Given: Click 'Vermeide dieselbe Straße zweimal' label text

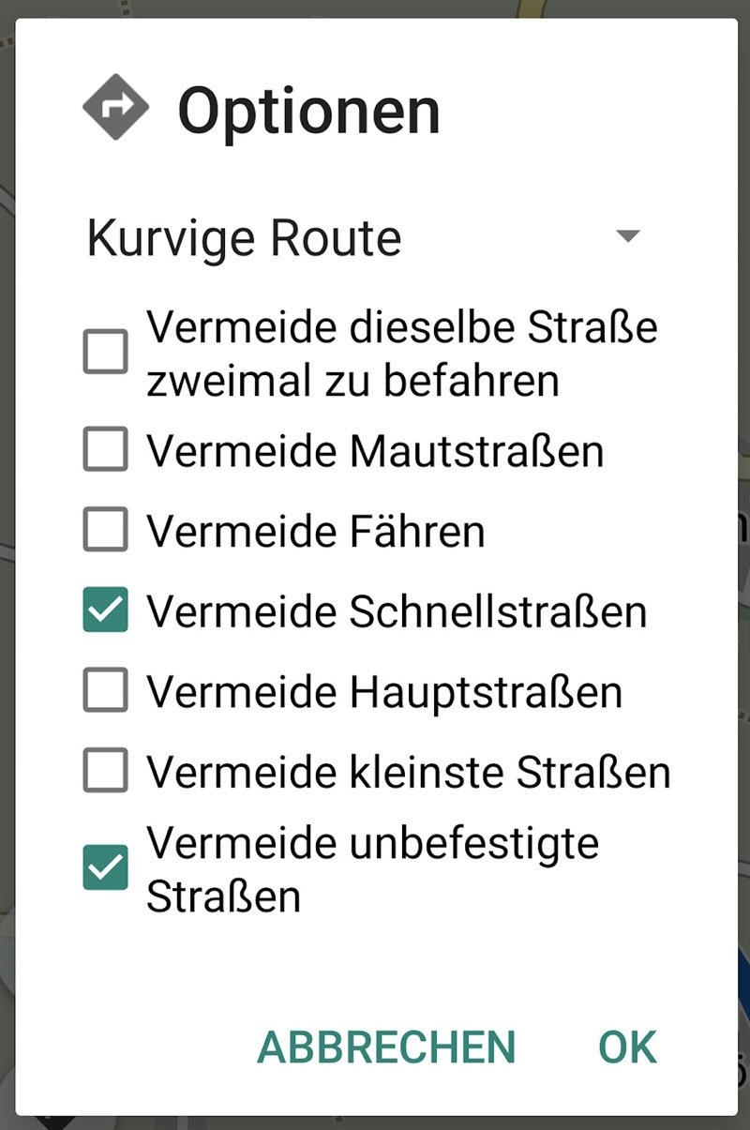Looking at the screenshot, I should pyautogui.click(x=402, y=353).
